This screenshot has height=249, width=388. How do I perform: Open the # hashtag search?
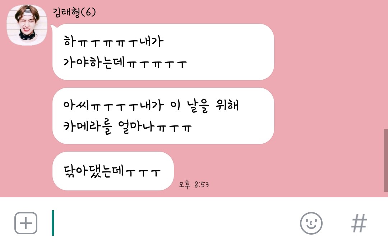pyautogui.click(x=359, y=223)
